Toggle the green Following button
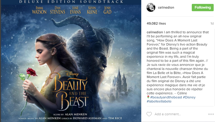The width and height of the screenshot is (215, 122). pos(202,7)
